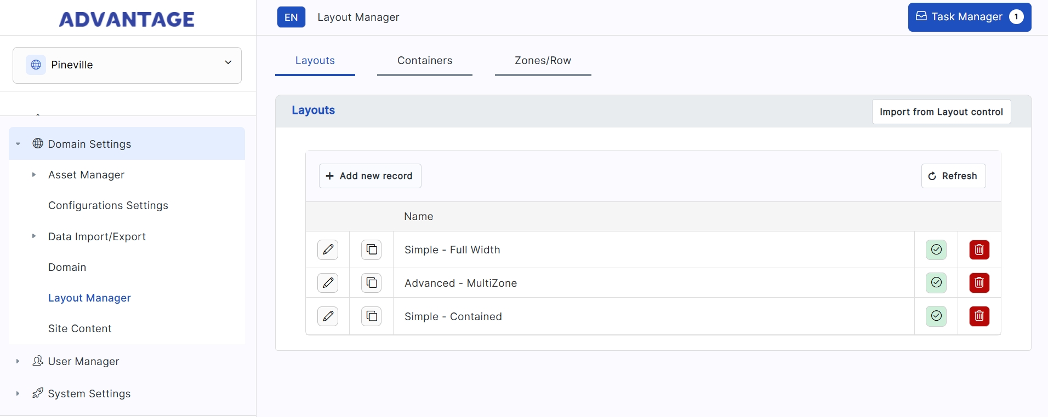Image resolution: width=1048 pixels, height=417 pixels.
Task: Open the Pineville domain dropdown
Action: click(x=127, y=65)
